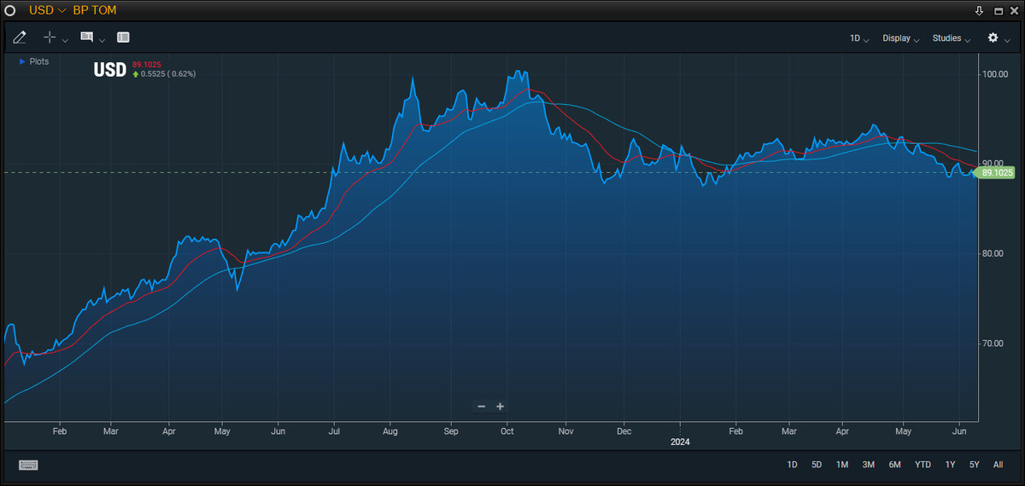
Task: Click the green 89.1025 price tag
Action: pyautogui.click(x=996, y=172)
